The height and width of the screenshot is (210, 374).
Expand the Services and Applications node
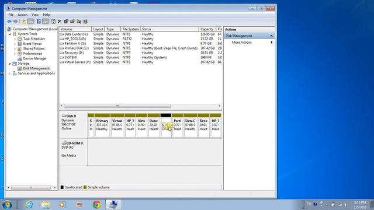click(10, 73)
